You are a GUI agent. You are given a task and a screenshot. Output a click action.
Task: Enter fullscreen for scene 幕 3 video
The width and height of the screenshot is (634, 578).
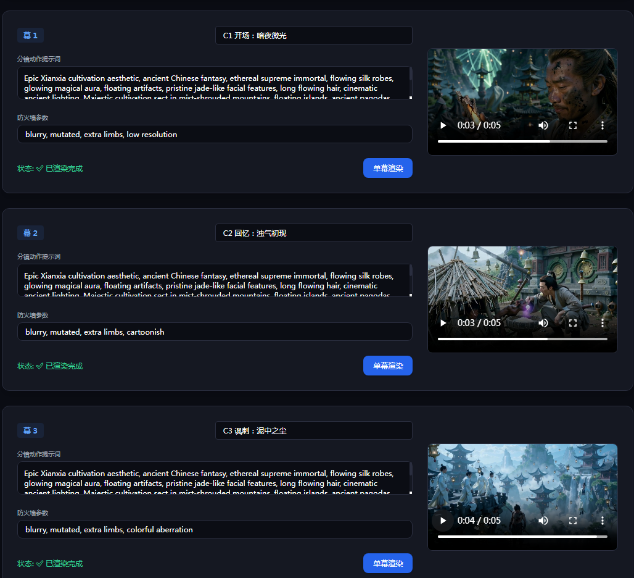(x=573, y=521)
